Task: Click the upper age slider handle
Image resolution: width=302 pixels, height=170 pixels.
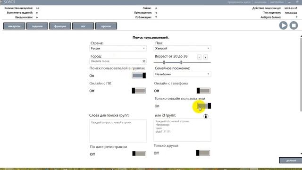Action: (x=181, y=62)
